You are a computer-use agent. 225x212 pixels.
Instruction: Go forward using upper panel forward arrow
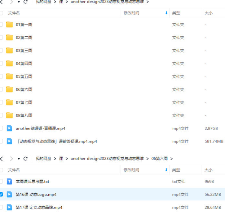[12, 2]
